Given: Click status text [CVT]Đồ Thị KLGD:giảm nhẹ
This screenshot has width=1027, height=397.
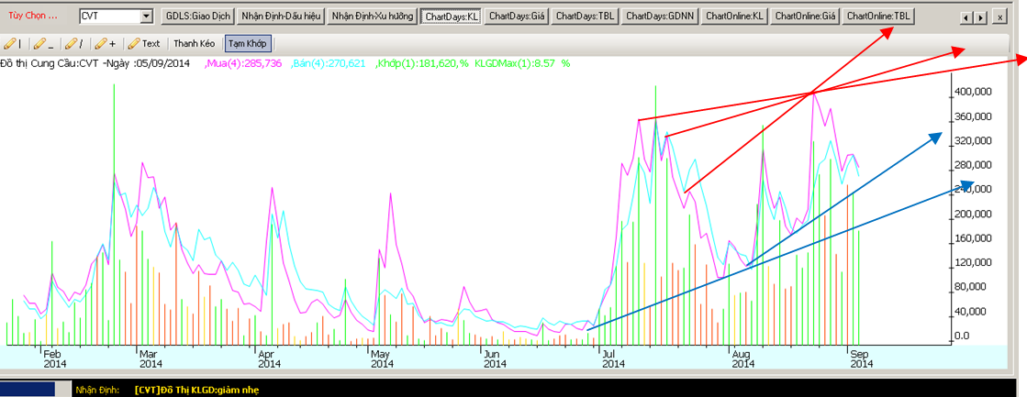Looking at the screenshot, I should click(197, 390).
